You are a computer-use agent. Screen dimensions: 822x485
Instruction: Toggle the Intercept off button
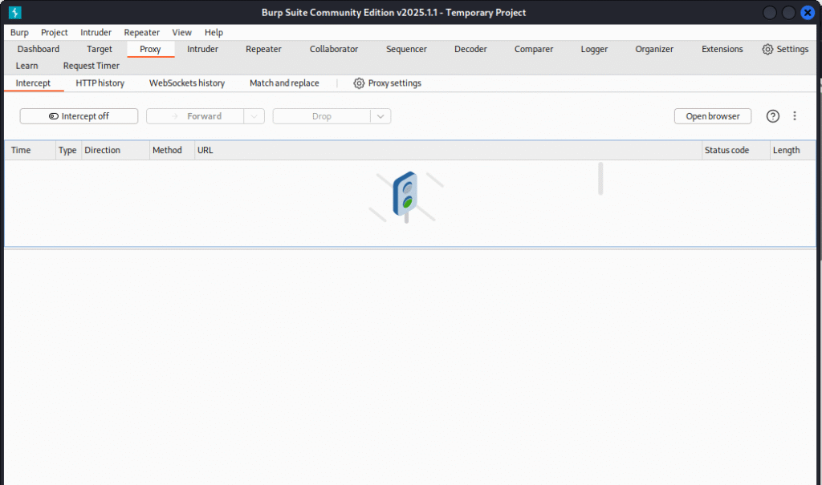point(79,116)
